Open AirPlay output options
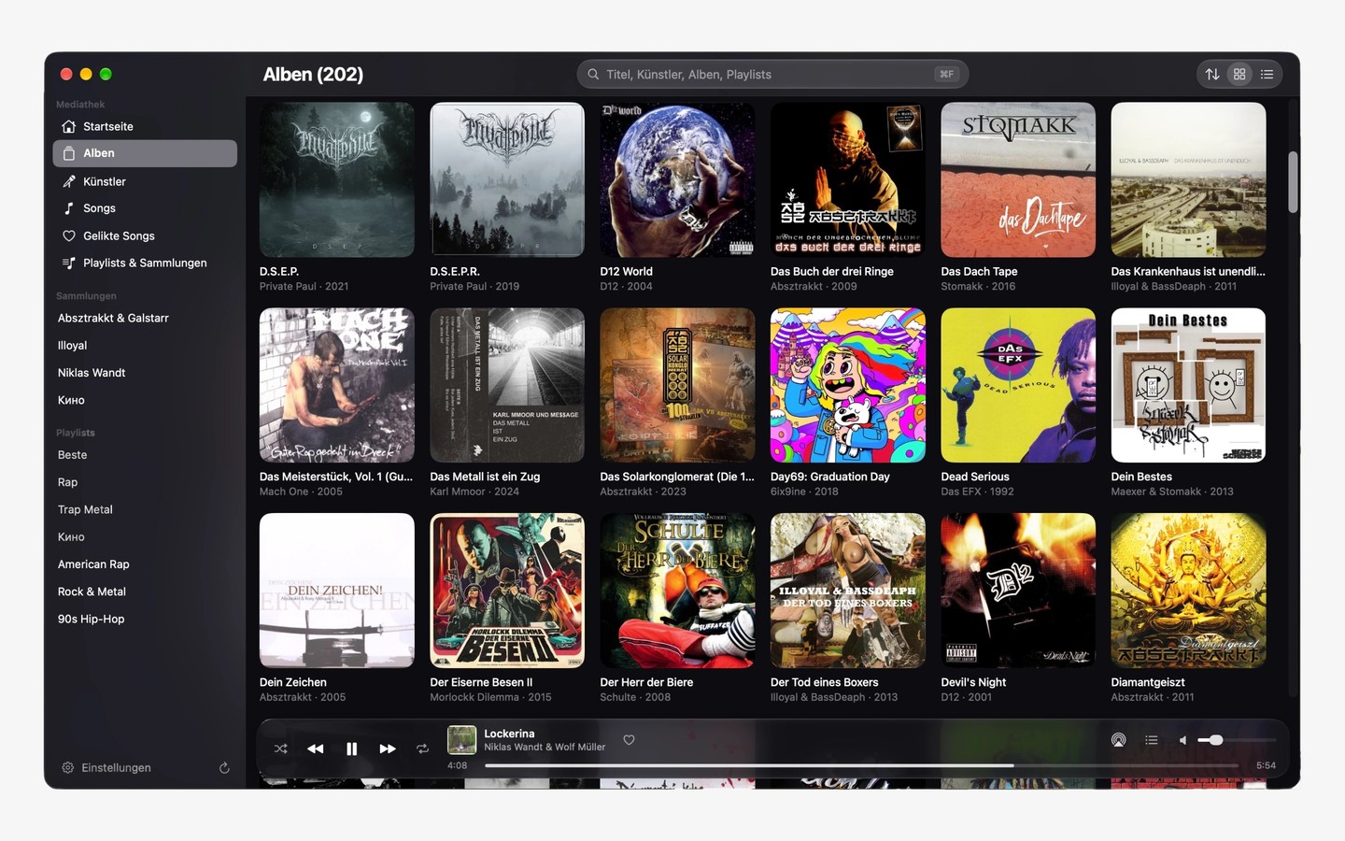 tap(1118, 740)
